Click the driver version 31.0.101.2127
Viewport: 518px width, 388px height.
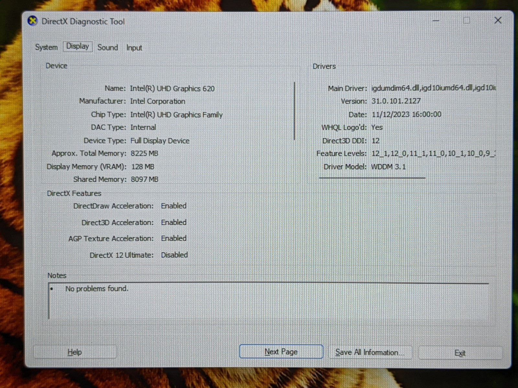tap(396, 101)
